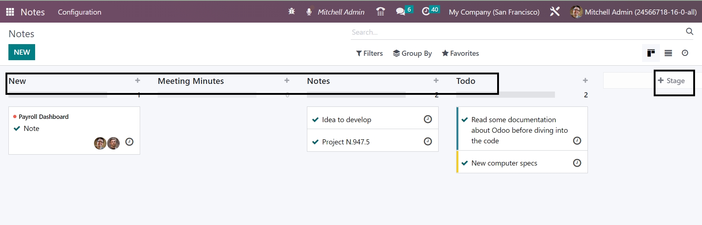Click the Search input field
Image resolution: width=702 pixels, height=225 pixels.
tap(516, 32)
